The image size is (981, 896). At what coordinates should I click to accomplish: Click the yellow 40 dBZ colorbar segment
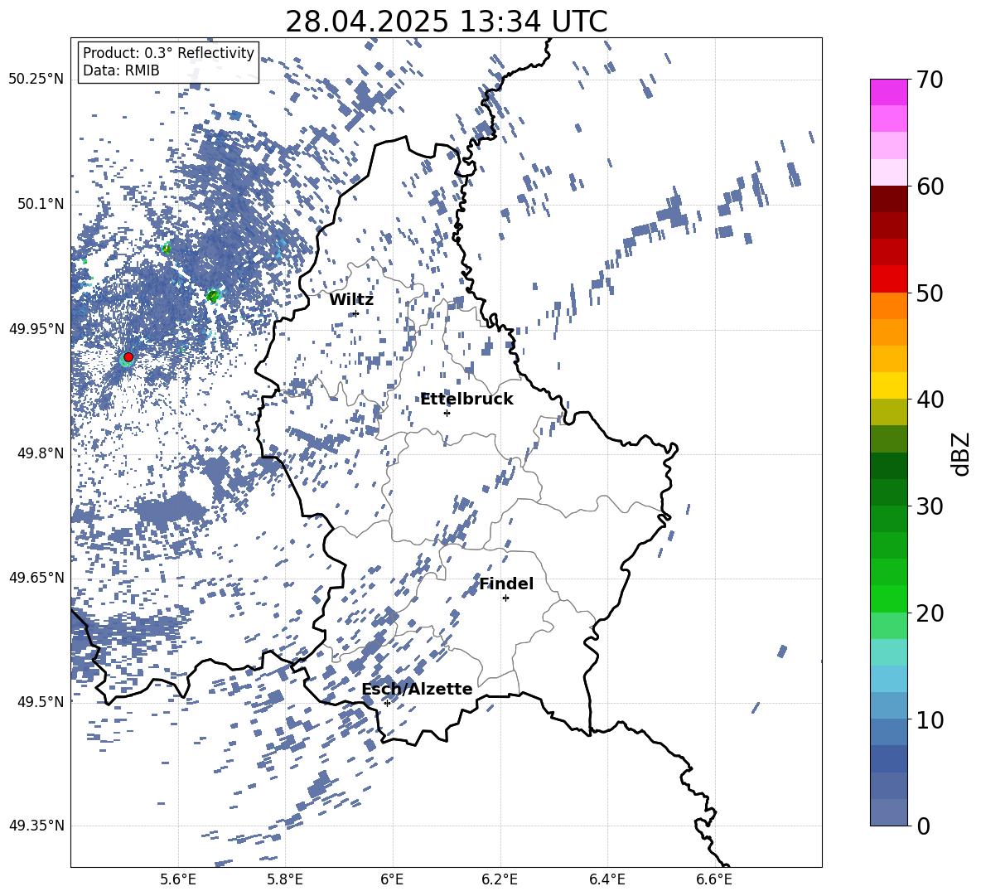[x=888, y=385]
